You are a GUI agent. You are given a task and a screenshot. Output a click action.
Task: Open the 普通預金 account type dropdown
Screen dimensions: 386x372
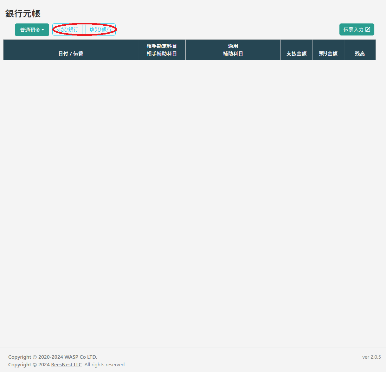(30, 30)
